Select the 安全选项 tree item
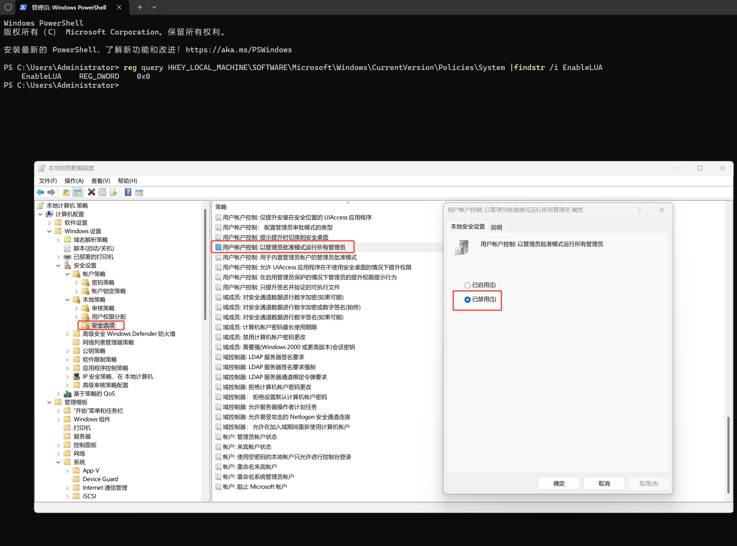This screenshot has height=546, width=737. 103,325
